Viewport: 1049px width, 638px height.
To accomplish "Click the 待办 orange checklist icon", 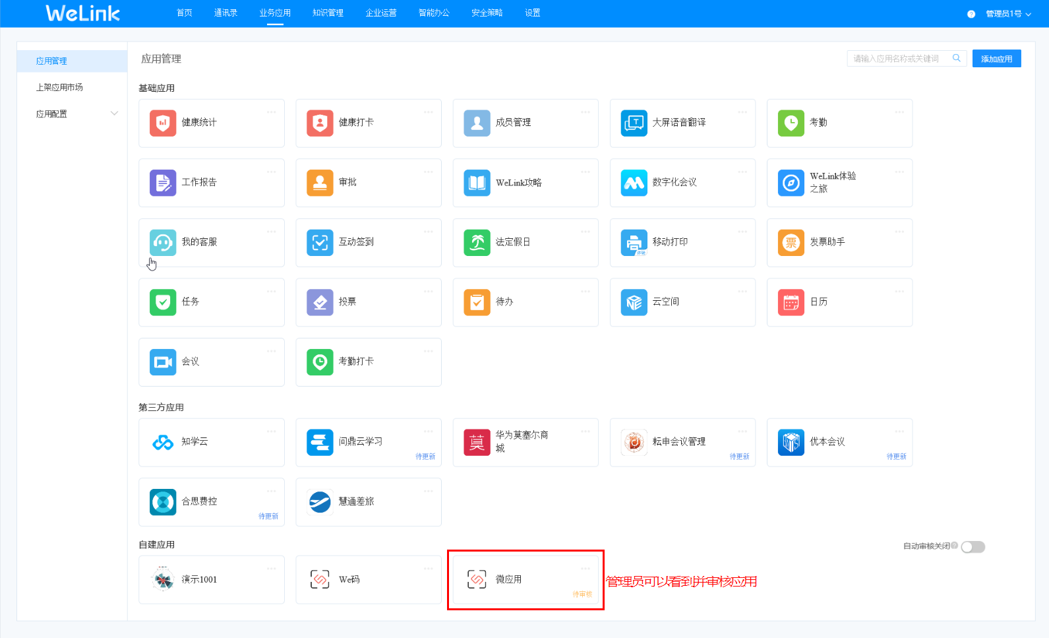I will (x=477, y=302).
